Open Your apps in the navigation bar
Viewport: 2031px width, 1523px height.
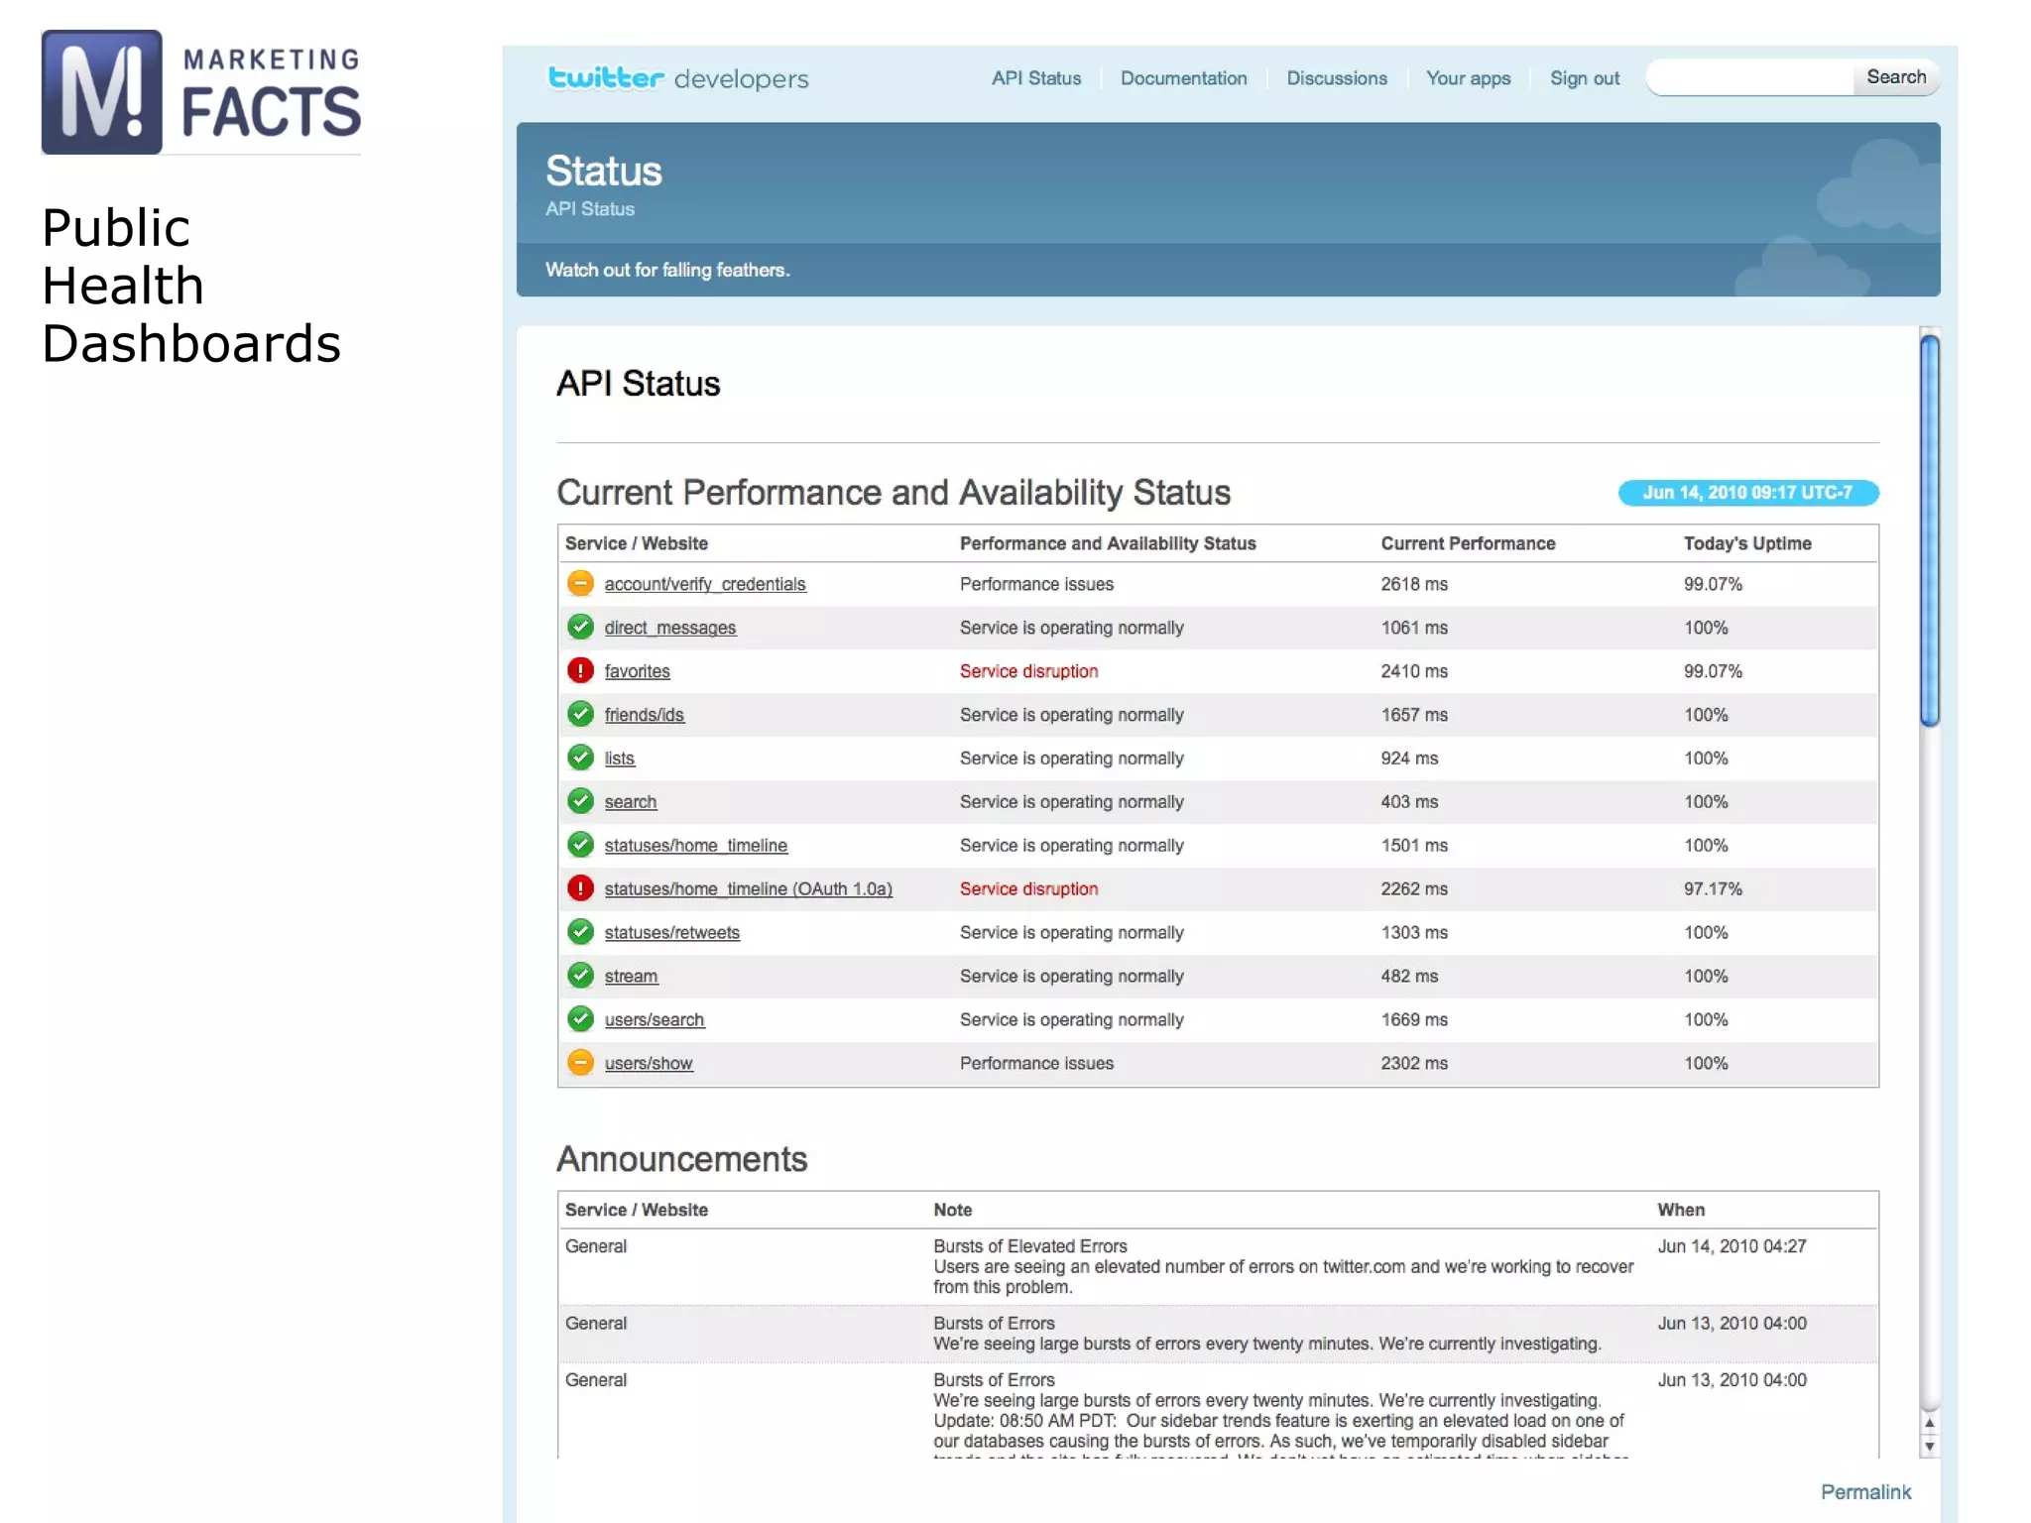tap(1468, 78)
